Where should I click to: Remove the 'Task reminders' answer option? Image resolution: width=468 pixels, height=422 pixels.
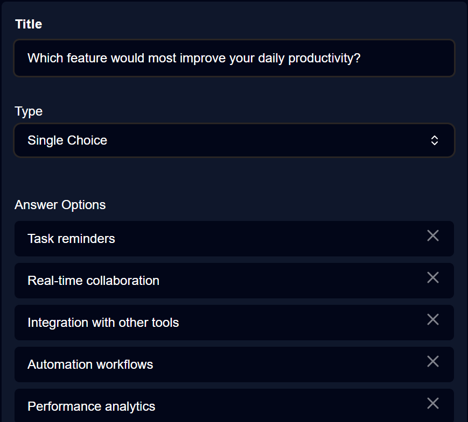[433, 235]
